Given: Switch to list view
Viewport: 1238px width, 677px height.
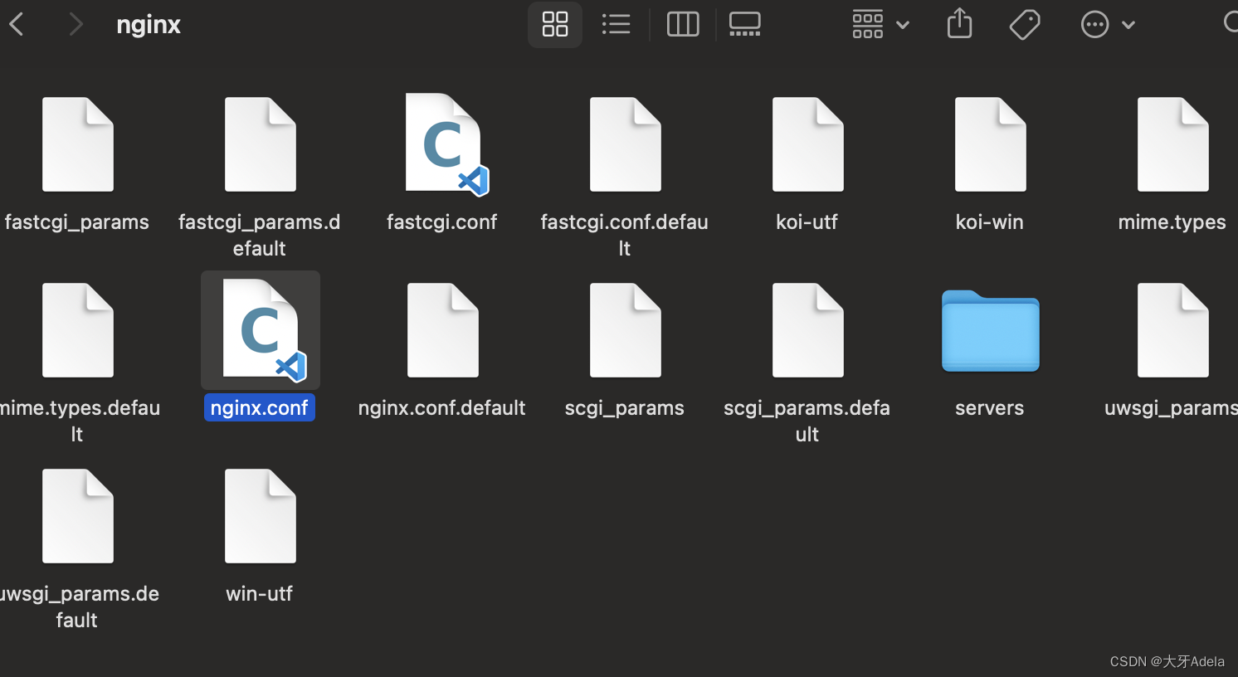Looking at the screenshot, I should [x=617, y=24].
